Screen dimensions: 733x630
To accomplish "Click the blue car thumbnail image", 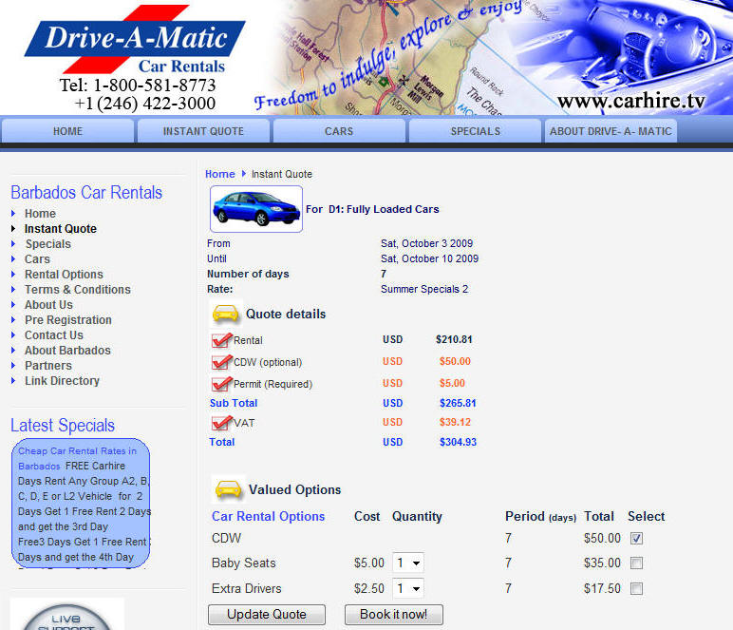I will [256, 209].
